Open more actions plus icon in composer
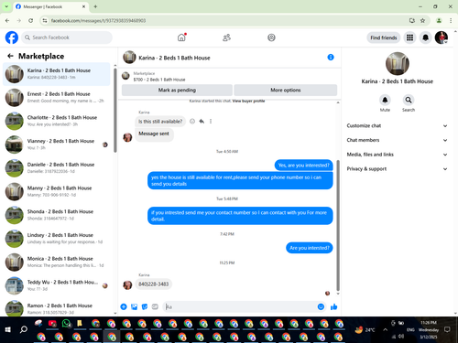Screen dimensions: 458x343 (124, 306)
